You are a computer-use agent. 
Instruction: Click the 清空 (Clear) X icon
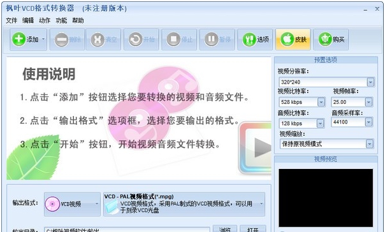(98, 40)
